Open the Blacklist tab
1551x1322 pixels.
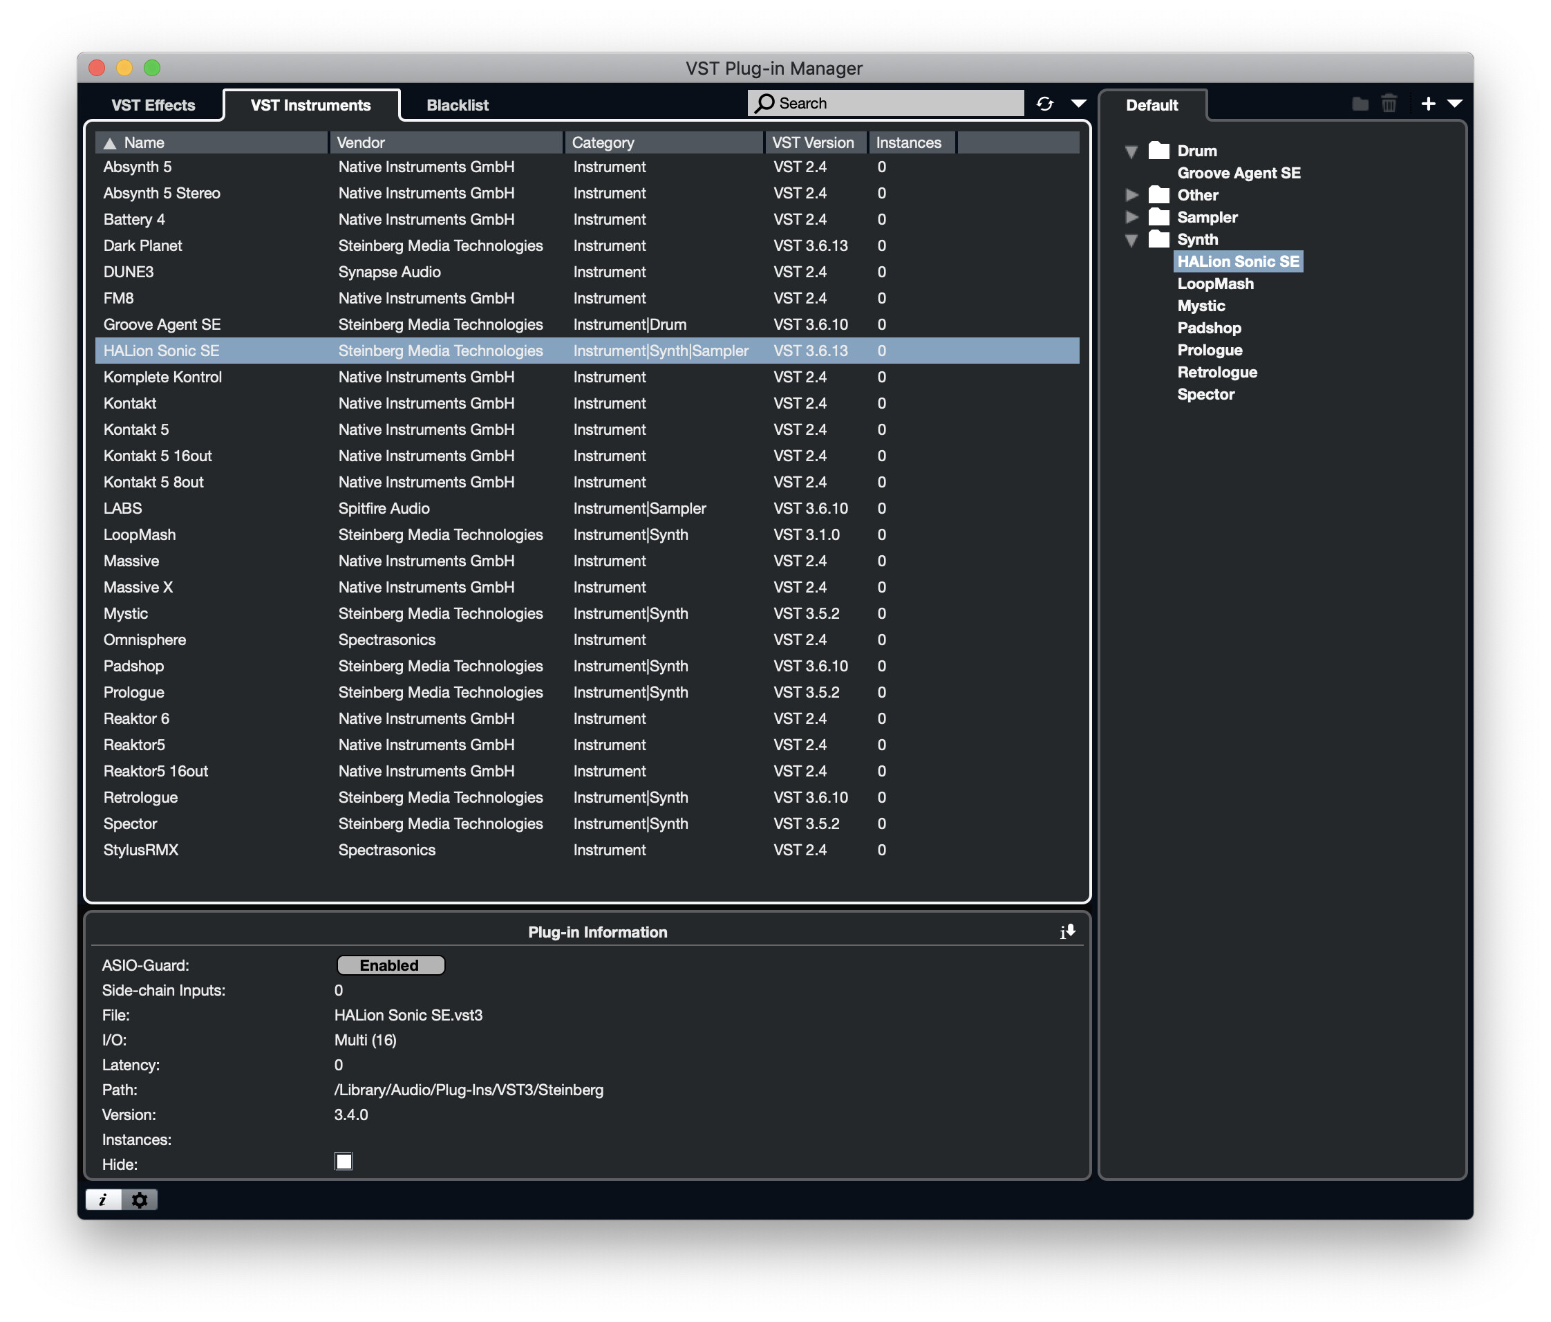tap(458, 105)
